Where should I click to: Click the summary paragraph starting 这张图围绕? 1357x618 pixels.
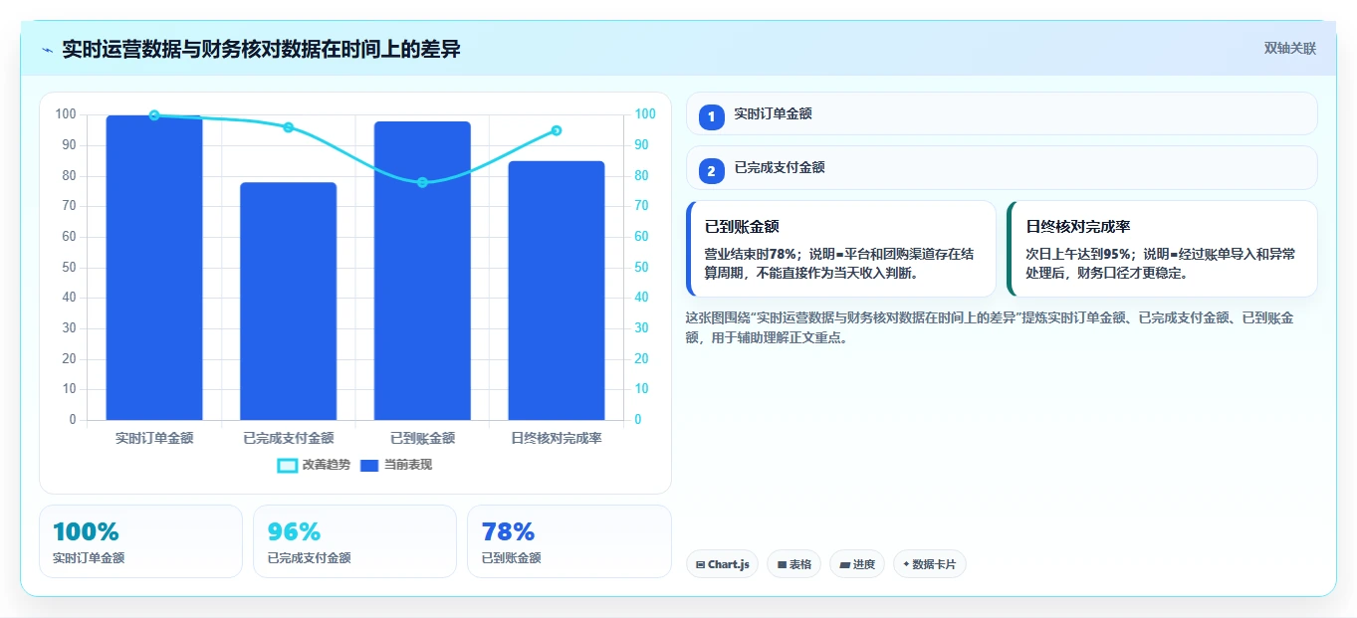[x=990, y=327]
